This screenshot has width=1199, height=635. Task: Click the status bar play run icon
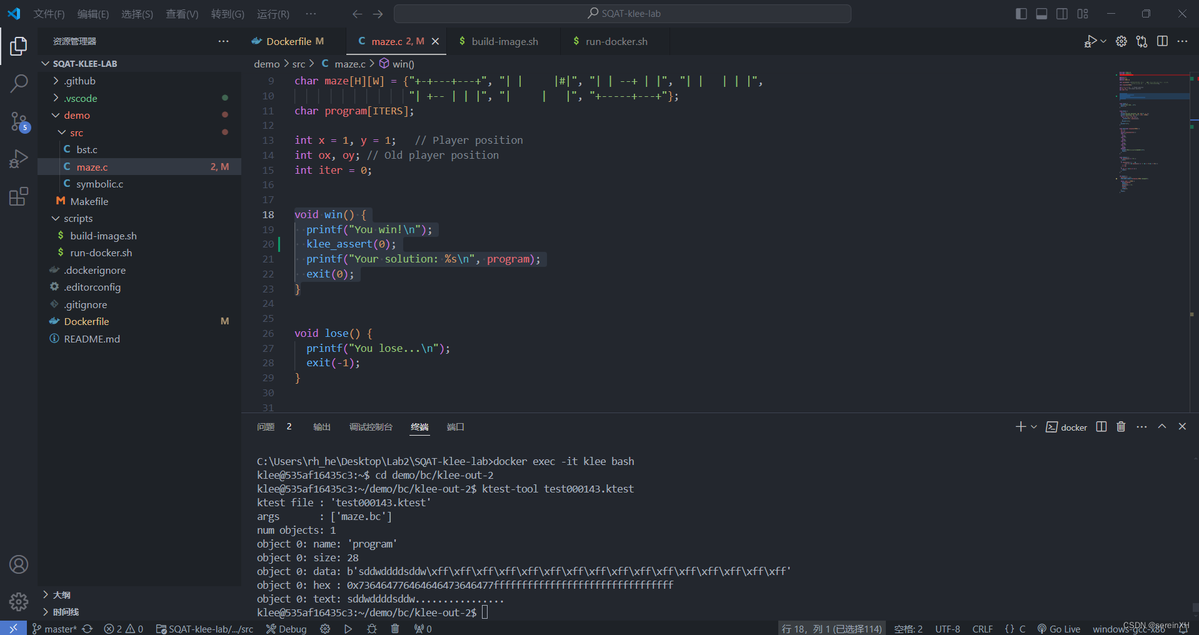pos(348,629)
